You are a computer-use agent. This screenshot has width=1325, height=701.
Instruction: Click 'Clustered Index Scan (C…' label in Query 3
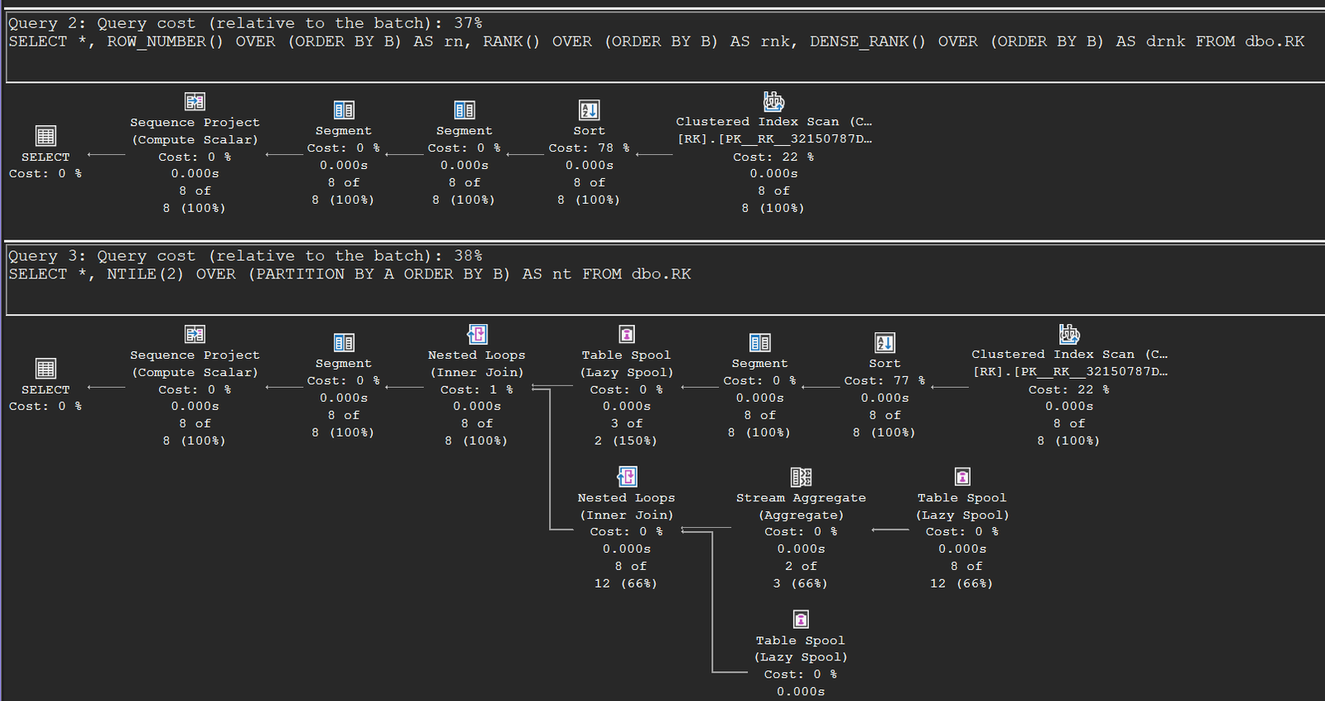[1070, 355]
